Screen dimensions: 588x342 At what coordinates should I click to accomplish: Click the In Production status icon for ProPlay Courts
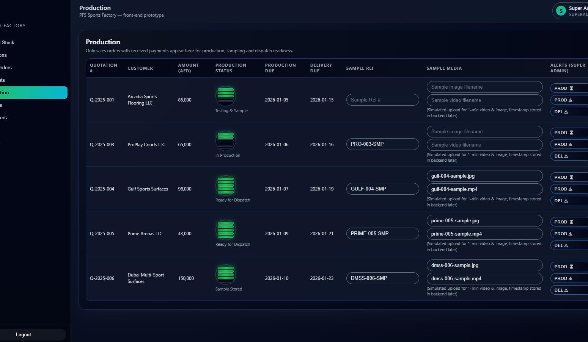pos(226,141)
